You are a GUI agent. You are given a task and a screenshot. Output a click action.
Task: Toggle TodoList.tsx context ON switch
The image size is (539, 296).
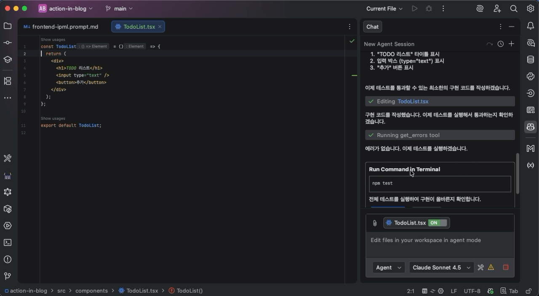pos(438,223)
